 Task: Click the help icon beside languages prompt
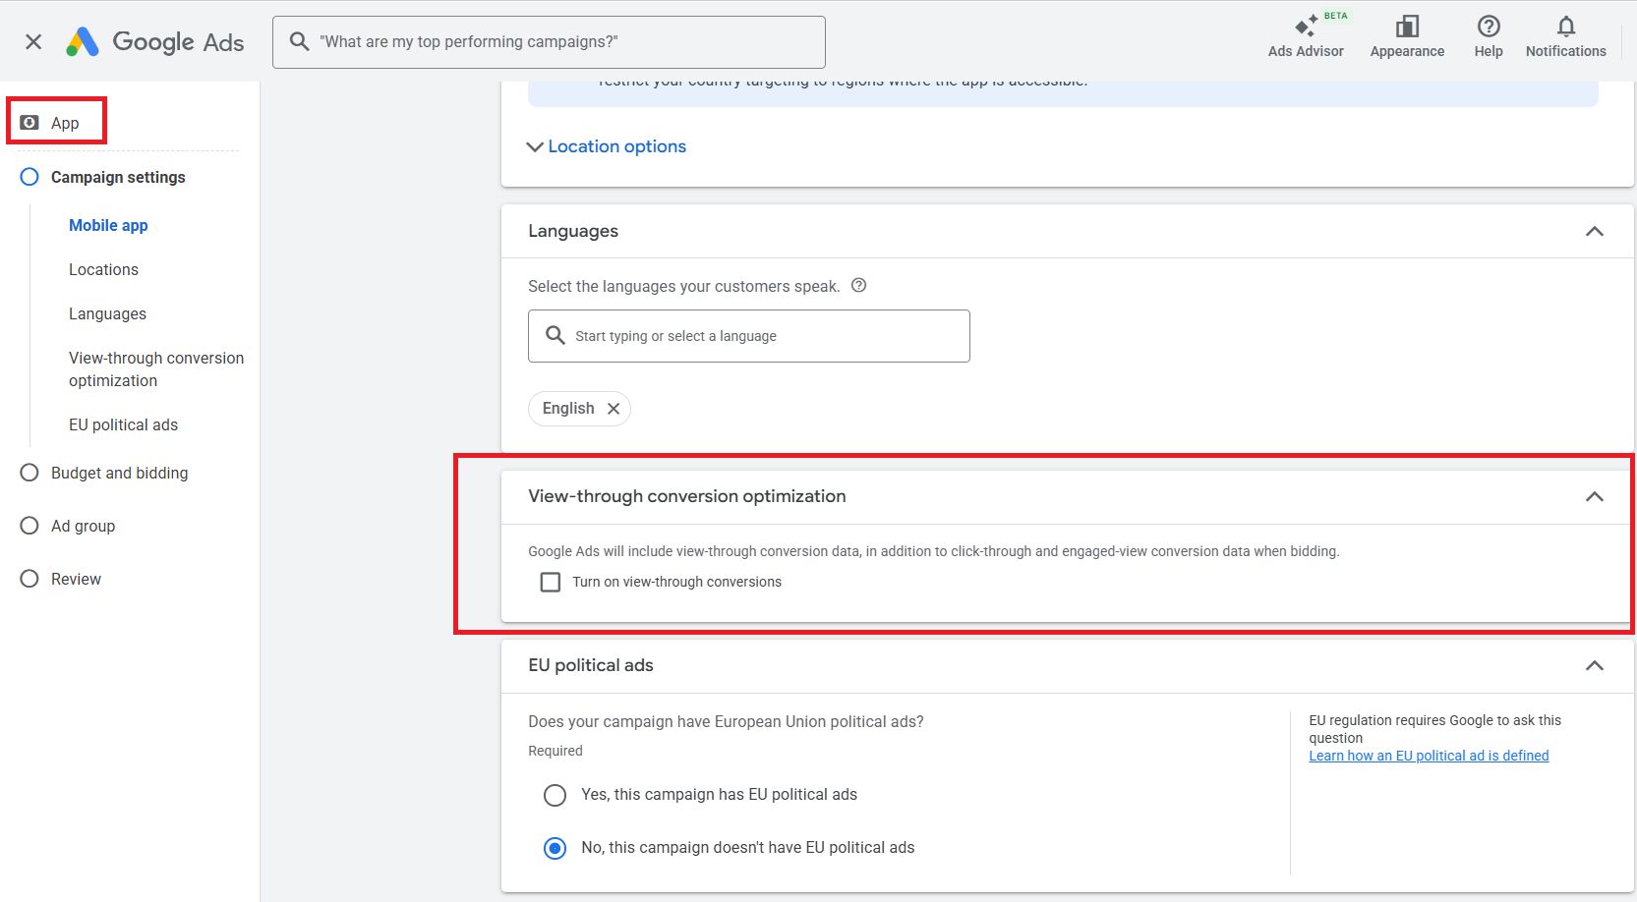pyautogui.click(x=858, y=286)
